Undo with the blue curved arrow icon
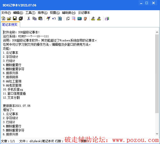 pos(54,19)
